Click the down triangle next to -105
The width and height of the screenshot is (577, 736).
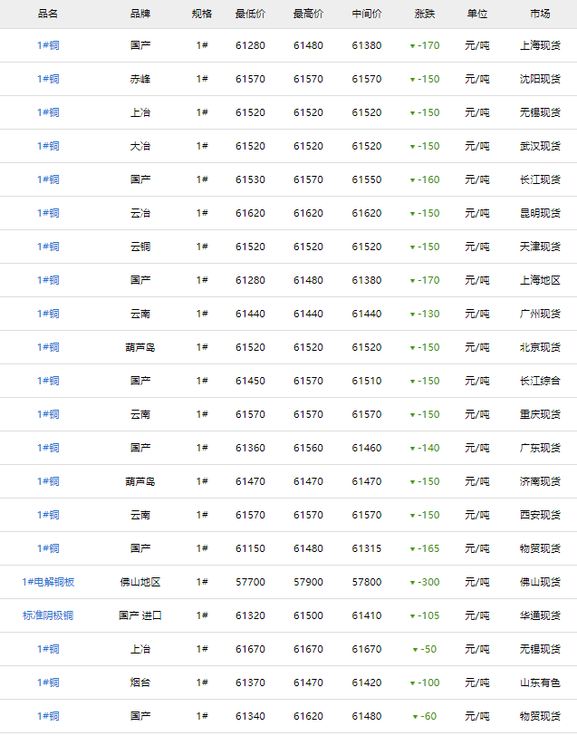pyautogui.click(x=412, y=616)
